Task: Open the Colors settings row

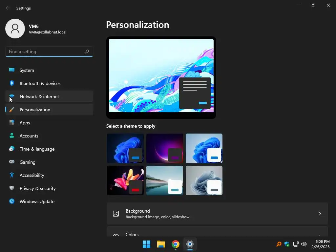Action: (217, 231)
